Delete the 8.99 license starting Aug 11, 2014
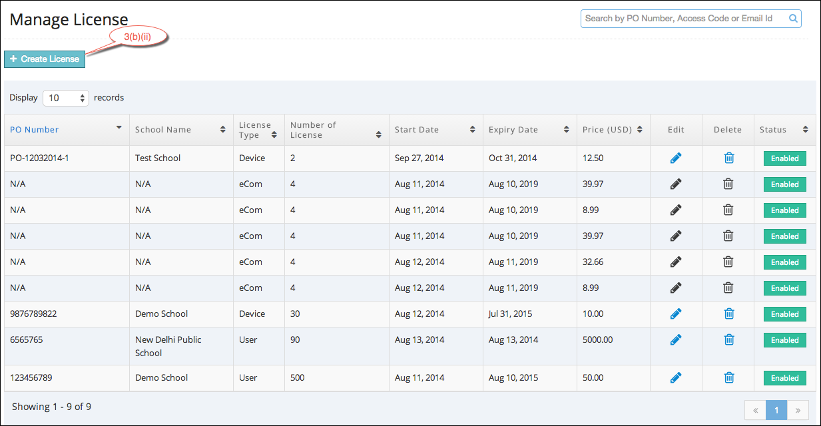 (728, 210)
